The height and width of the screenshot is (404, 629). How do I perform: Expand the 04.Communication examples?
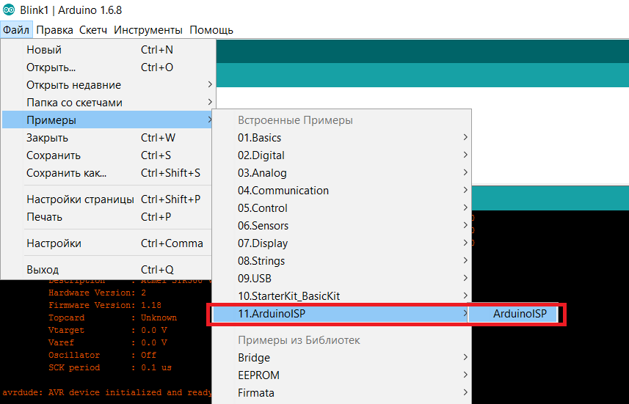tap(341, 191)
